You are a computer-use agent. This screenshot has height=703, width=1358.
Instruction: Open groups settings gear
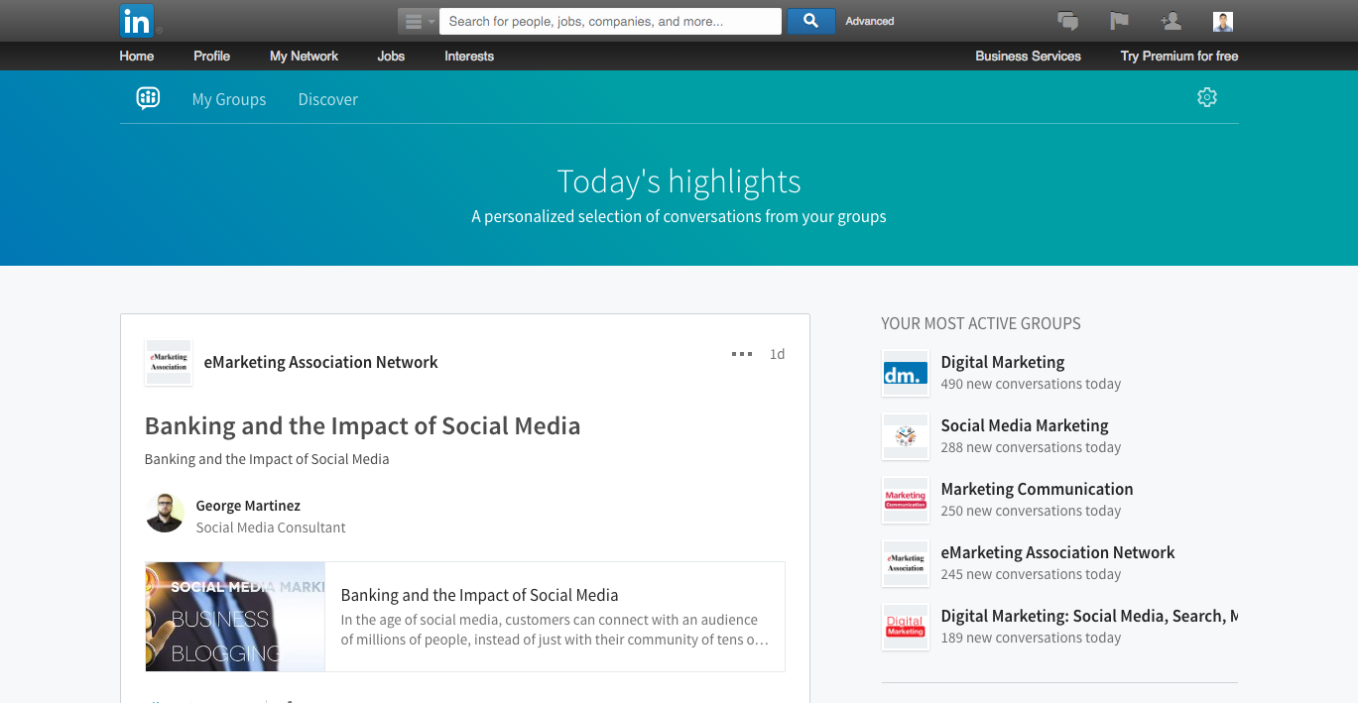pyautogui.click(x=1207, y=97)
